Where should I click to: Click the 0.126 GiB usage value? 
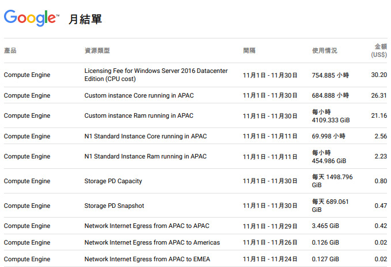point(325,242)
